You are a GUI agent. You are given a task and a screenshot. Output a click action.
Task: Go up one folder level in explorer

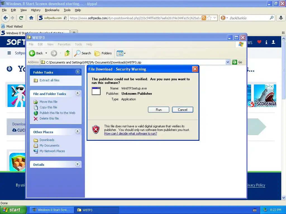click(x=67, y=53)
